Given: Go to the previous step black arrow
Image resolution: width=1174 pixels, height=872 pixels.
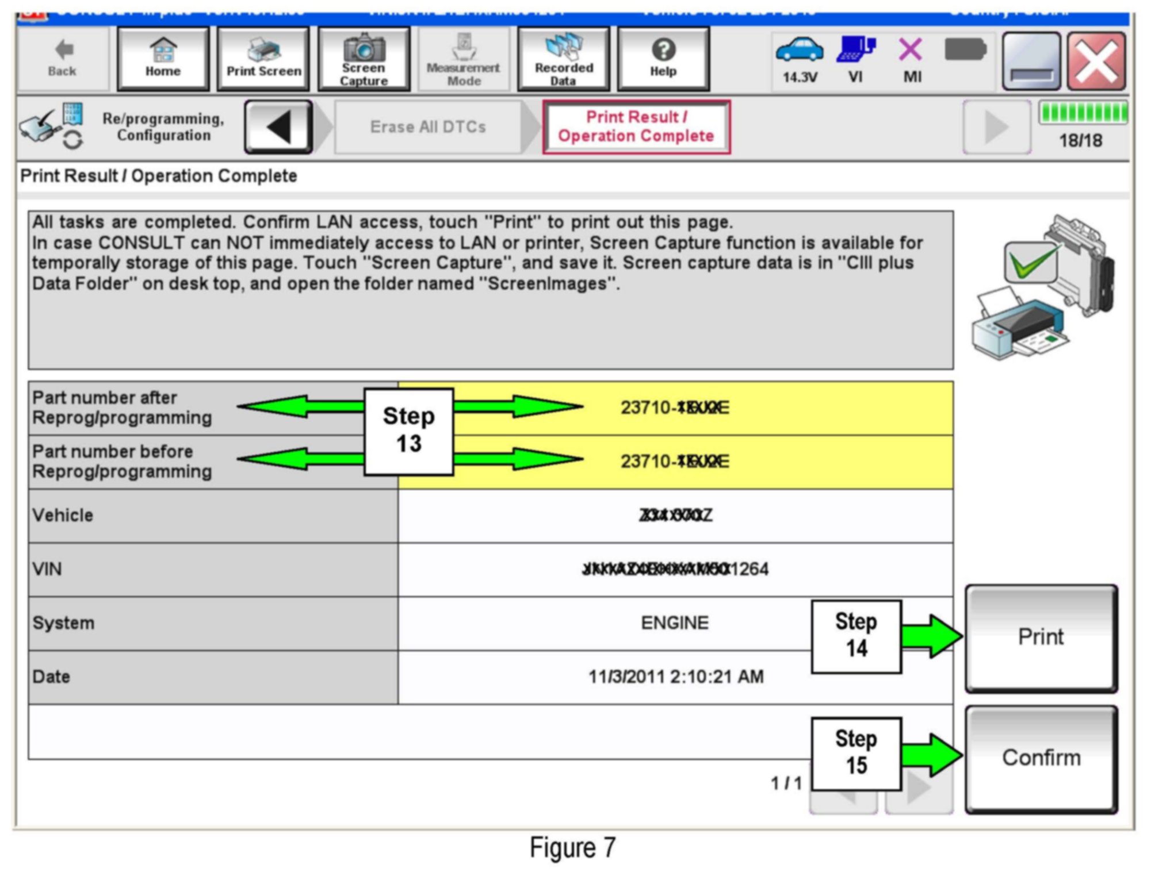Looking at the screenshot, I should point(279,126).
